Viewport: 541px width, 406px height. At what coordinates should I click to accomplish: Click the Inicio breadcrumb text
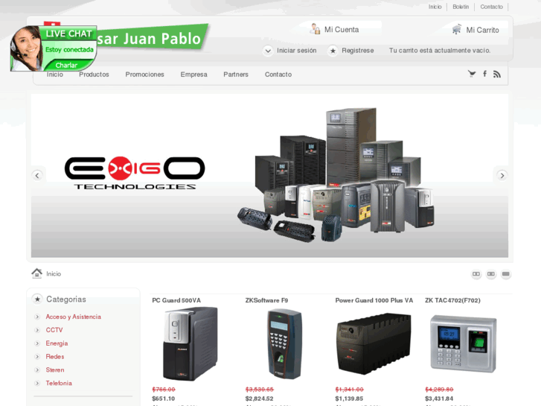click(54, 273)
